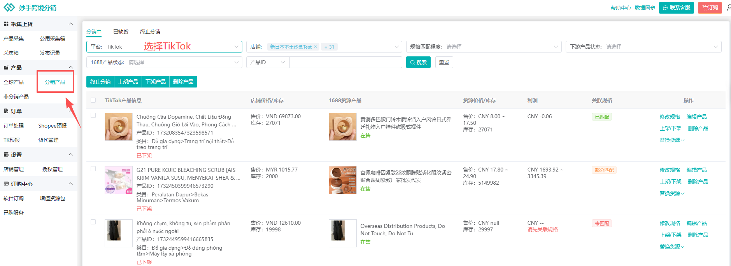Screen dimensions: 731x266
Task: Expand 替换货源 for Không chạm row
Action: coord(672,247)
